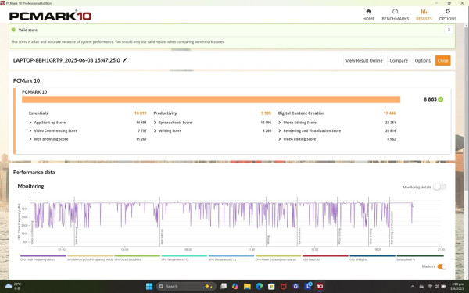This screenshot has height=293, width=469.
Task: Click the vertical scrollbar of results page
Action: pos(467,108)
